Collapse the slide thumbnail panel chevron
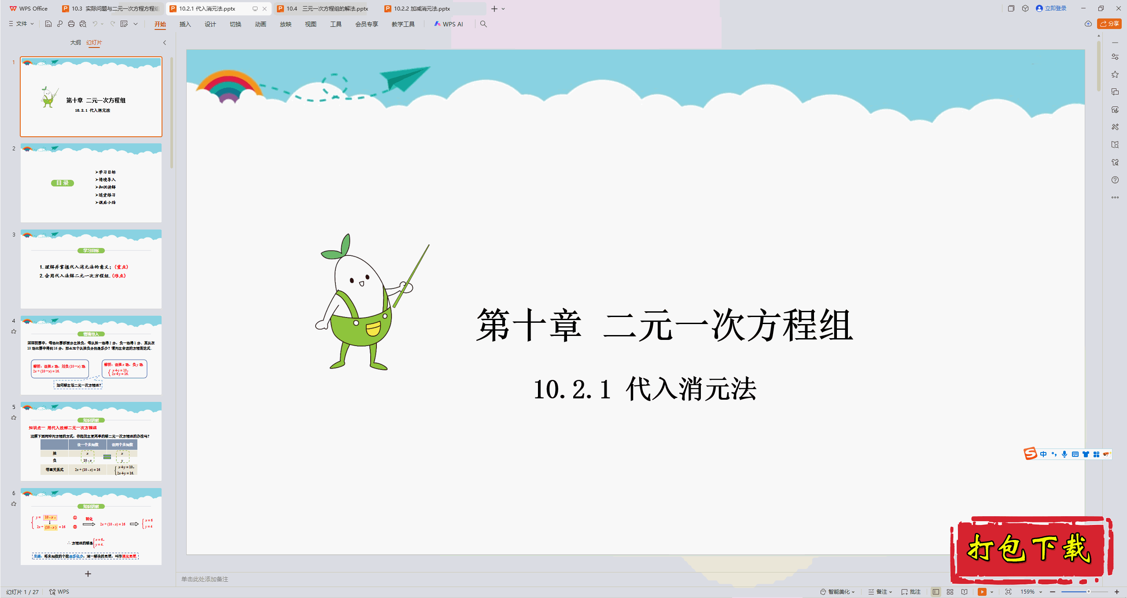 pyautogui.click(x=165, y=43)
